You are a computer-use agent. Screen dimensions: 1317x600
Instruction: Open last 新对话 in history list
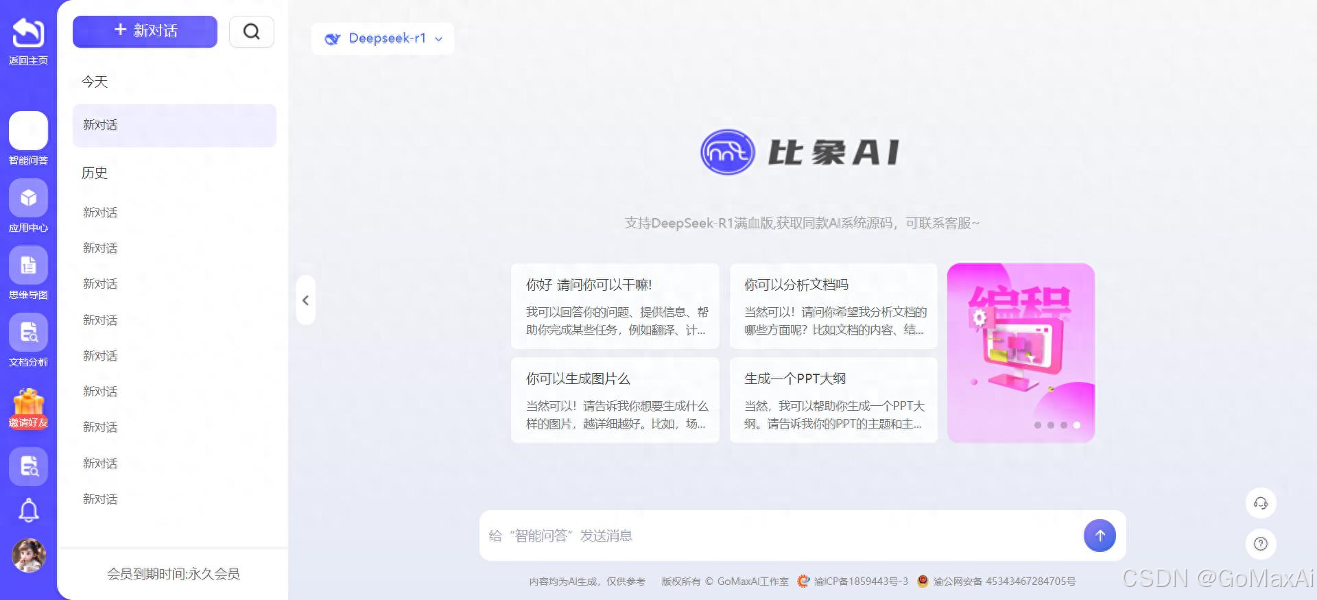100,499
